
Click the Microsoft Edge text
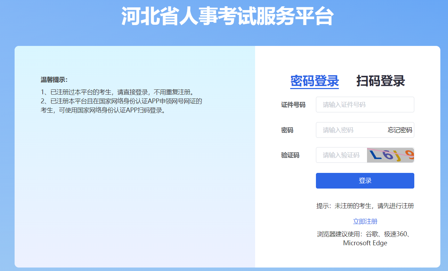[365, 243]
